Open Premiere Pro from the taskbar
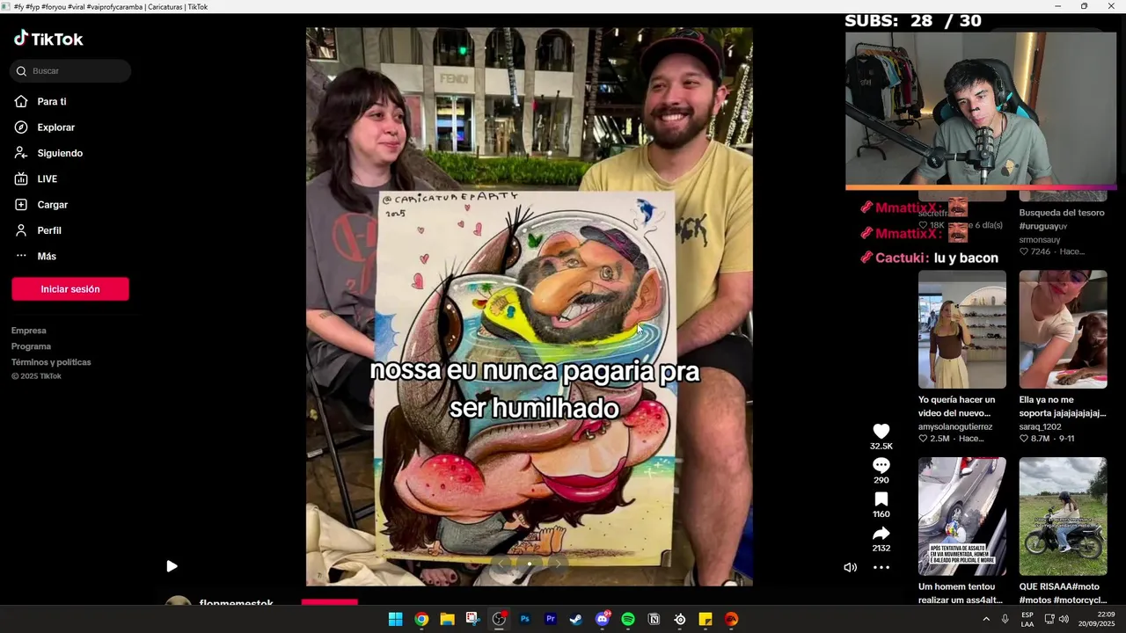Viewport: 1126px width, 633px height. point(551,619)
